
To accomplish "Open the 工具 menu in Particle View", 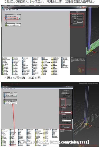I will pyautogui.click(x=17, y=10).
